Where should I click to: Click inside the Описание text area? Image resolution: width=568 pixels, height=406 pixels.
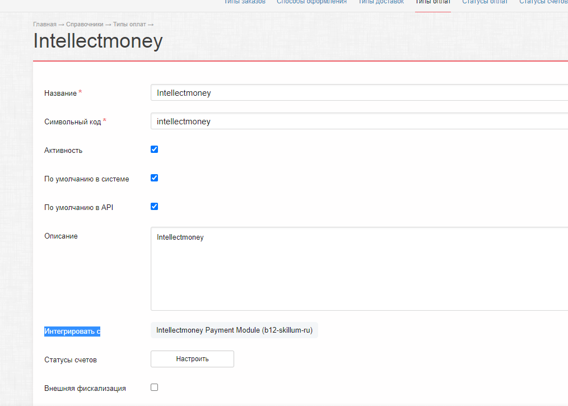click(359, 269)
